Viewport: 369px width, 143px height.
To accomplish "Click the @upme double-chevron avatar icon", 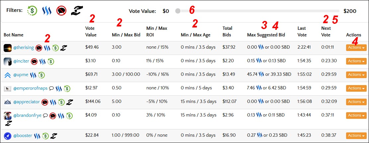I will coord(8,75).
